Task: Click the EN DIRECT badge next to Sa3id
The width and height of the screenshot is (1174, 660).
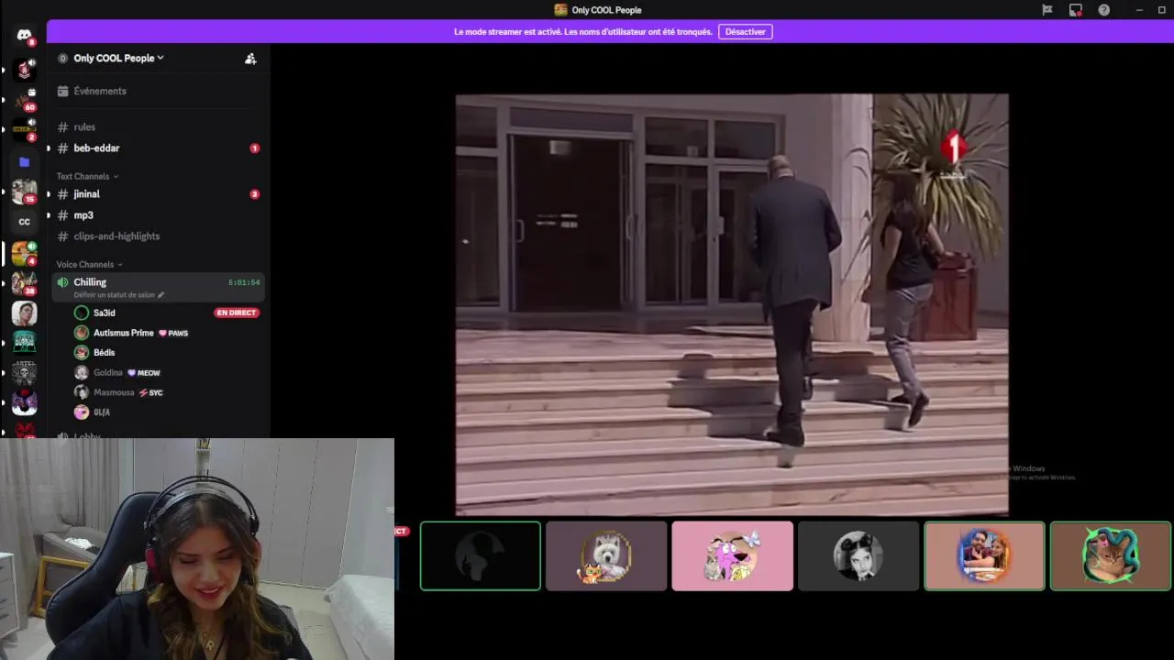Action: (x=237, y=313)
